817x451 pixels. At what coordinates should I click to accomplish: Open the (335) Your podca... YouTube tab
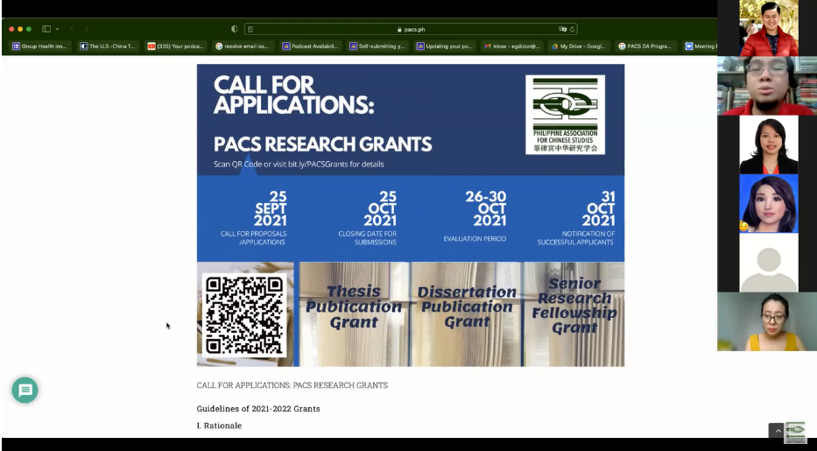pyautogui.click(x=176, y=46)
